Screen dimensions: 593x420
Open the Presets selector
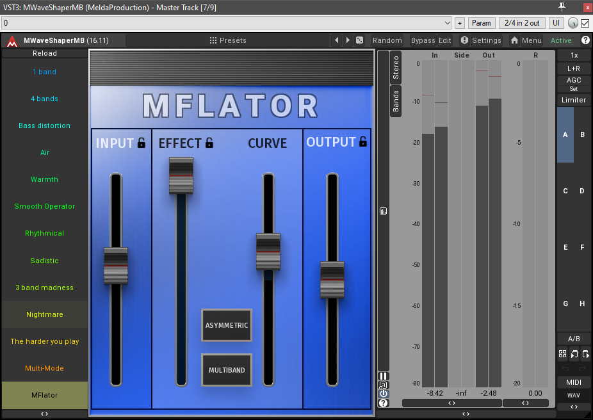(228, 40)
